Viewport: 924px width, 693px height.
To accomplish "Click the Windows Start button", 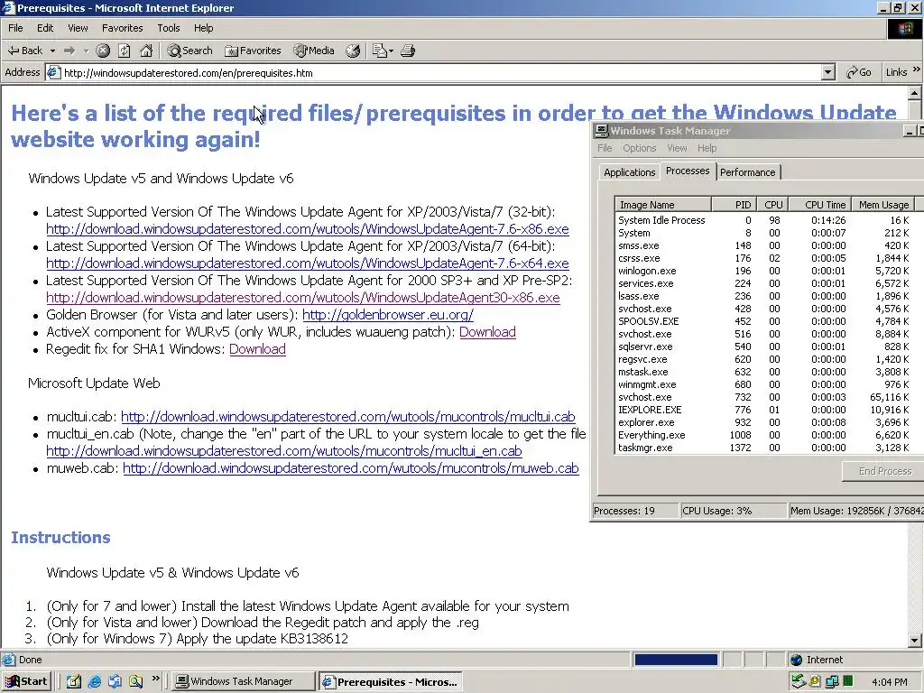I will [x=26, y=681].
